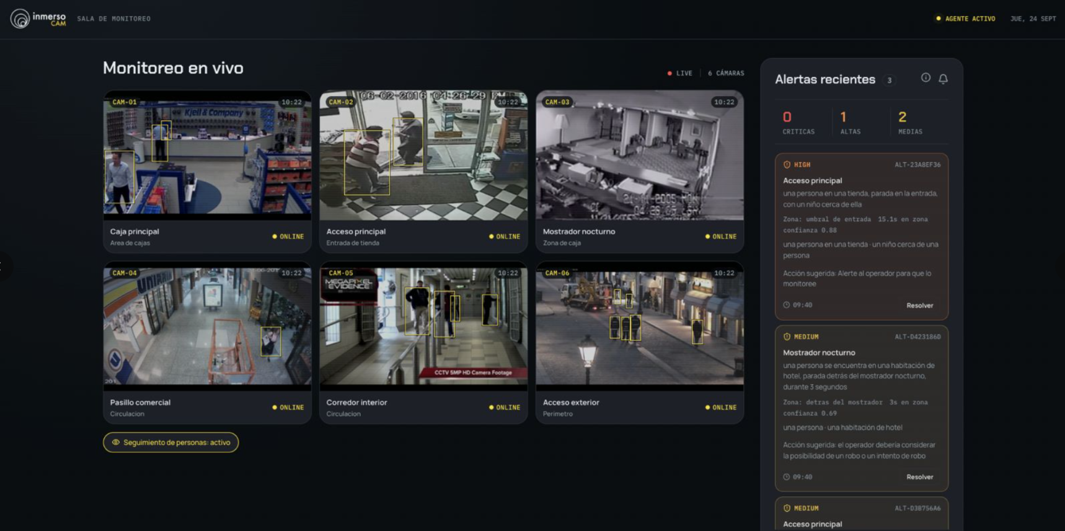Viewport: 1065px width, 531px height.
Task: Click the shield icon on Mostrador nocturno alert
Action: click(787, 336)
